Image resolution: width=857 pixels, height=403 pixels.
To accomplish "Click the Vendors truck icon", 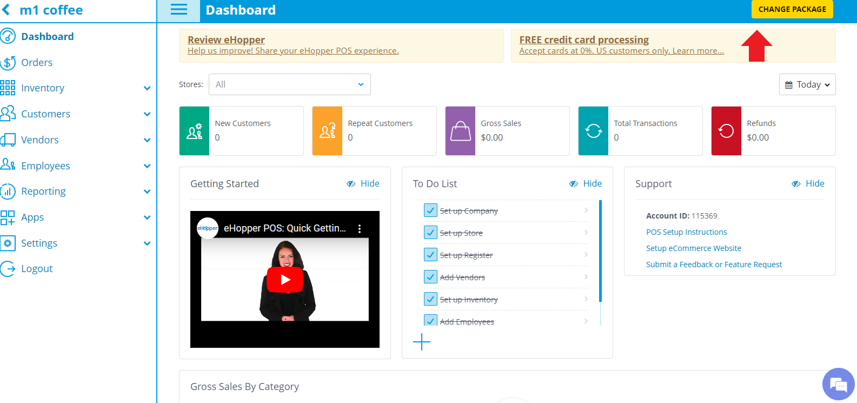I will pyautogui.click(x=8, y=140).
